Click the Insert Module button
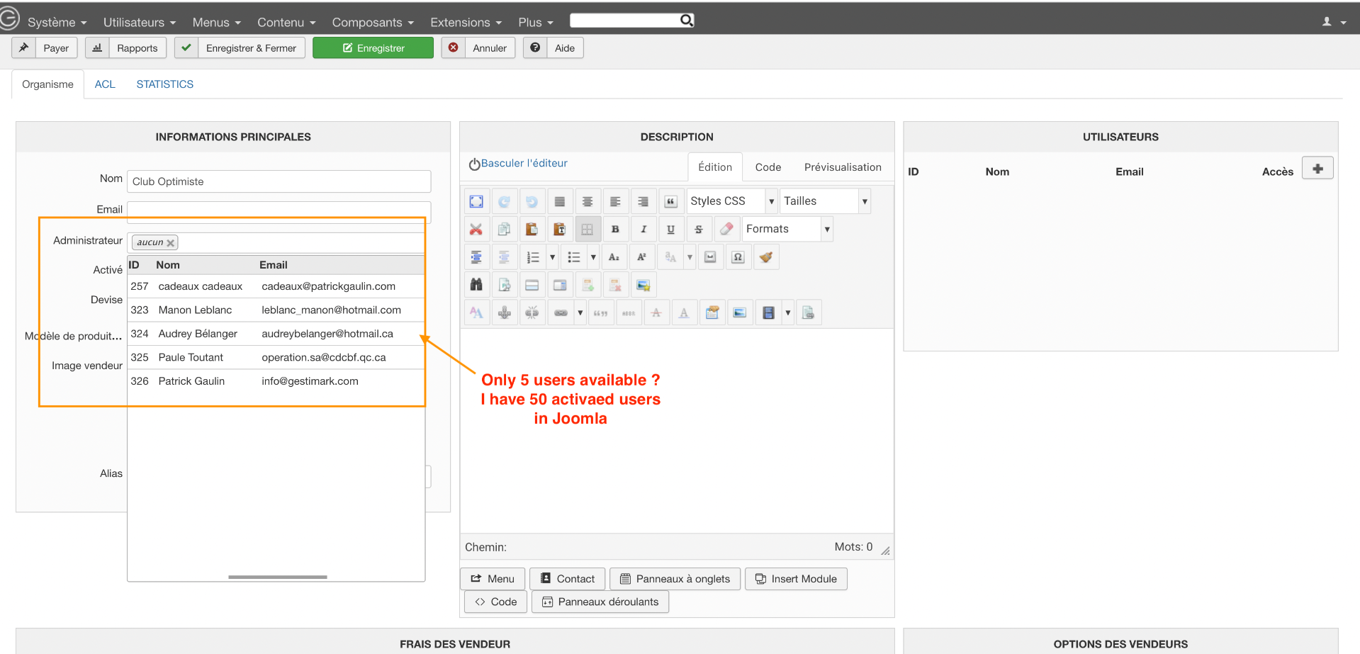Screen dimensions: 1360x654 [796, 579]
